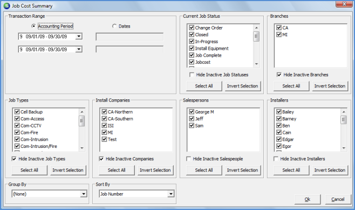
Task: Click the Cancel button
Action: pyautogui.click(x=338, y=199)
